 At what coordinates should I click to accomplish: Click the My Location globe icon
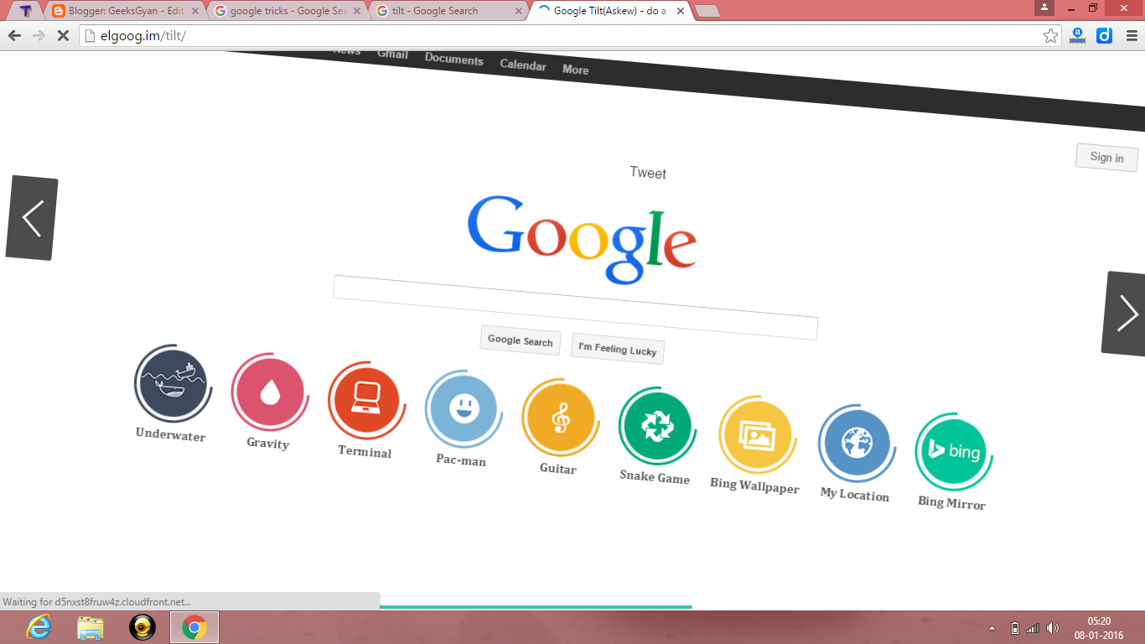[x=857, y=443]
